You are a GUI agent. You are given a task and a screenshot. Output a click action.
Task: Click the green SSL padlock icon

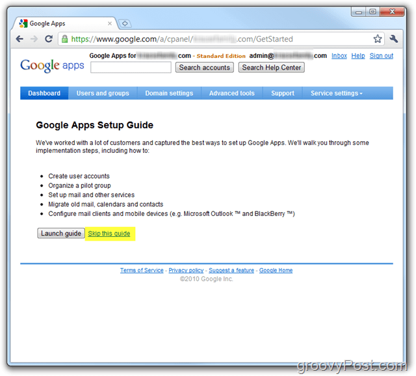tap(64, 39)
